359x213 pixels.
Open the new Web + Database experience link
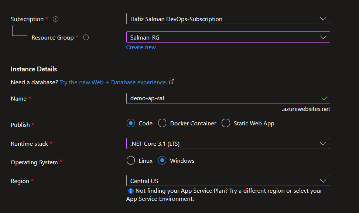click(113, 82)
